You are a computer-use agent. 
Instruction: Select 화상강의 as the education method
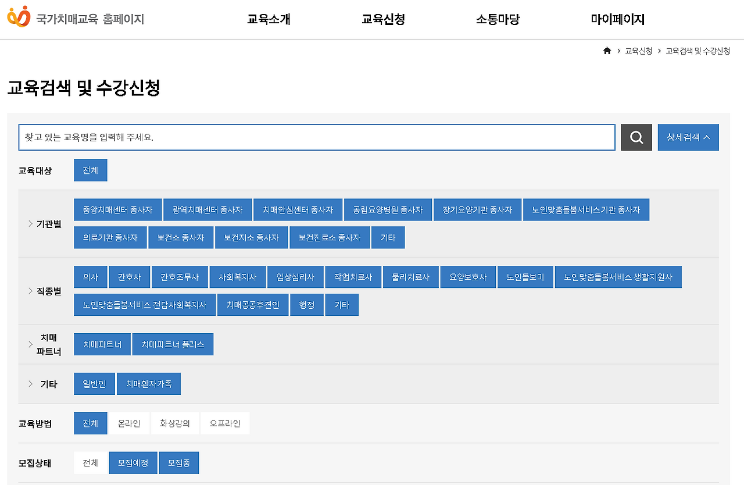pyautogui.click(x=175, y=423)
